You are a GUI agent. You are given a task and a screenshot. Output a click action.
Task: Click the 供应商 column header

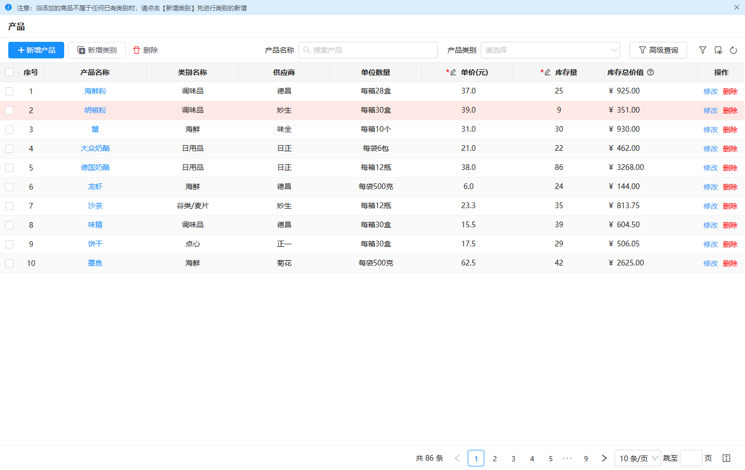point(284,72)
